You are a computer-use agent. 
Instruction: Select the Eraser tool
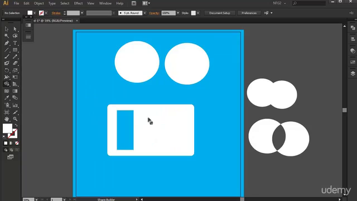15,63
